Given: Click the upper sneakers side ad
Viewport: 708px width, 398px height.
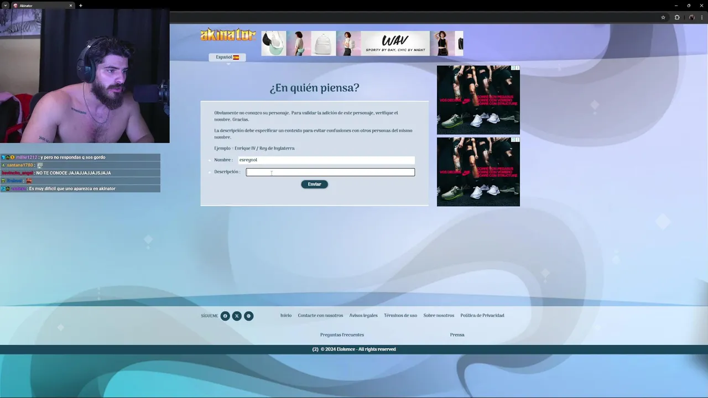Looking at the screenshot, I should coord(478,100).
